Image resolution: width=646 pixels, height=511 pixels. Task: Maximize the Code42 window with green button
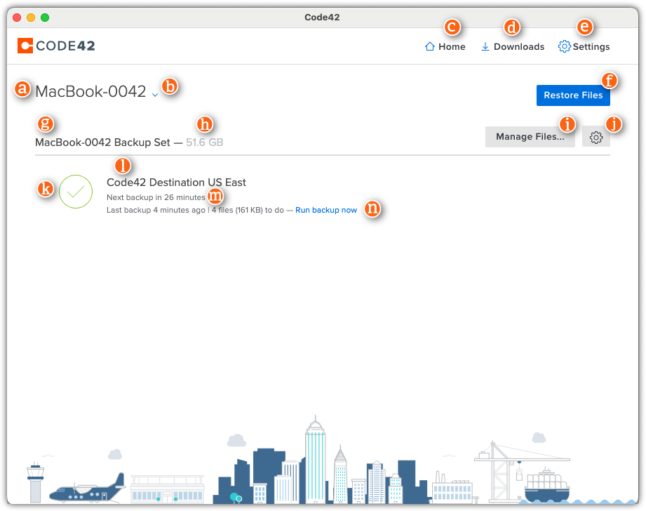[x=45, y=18]
